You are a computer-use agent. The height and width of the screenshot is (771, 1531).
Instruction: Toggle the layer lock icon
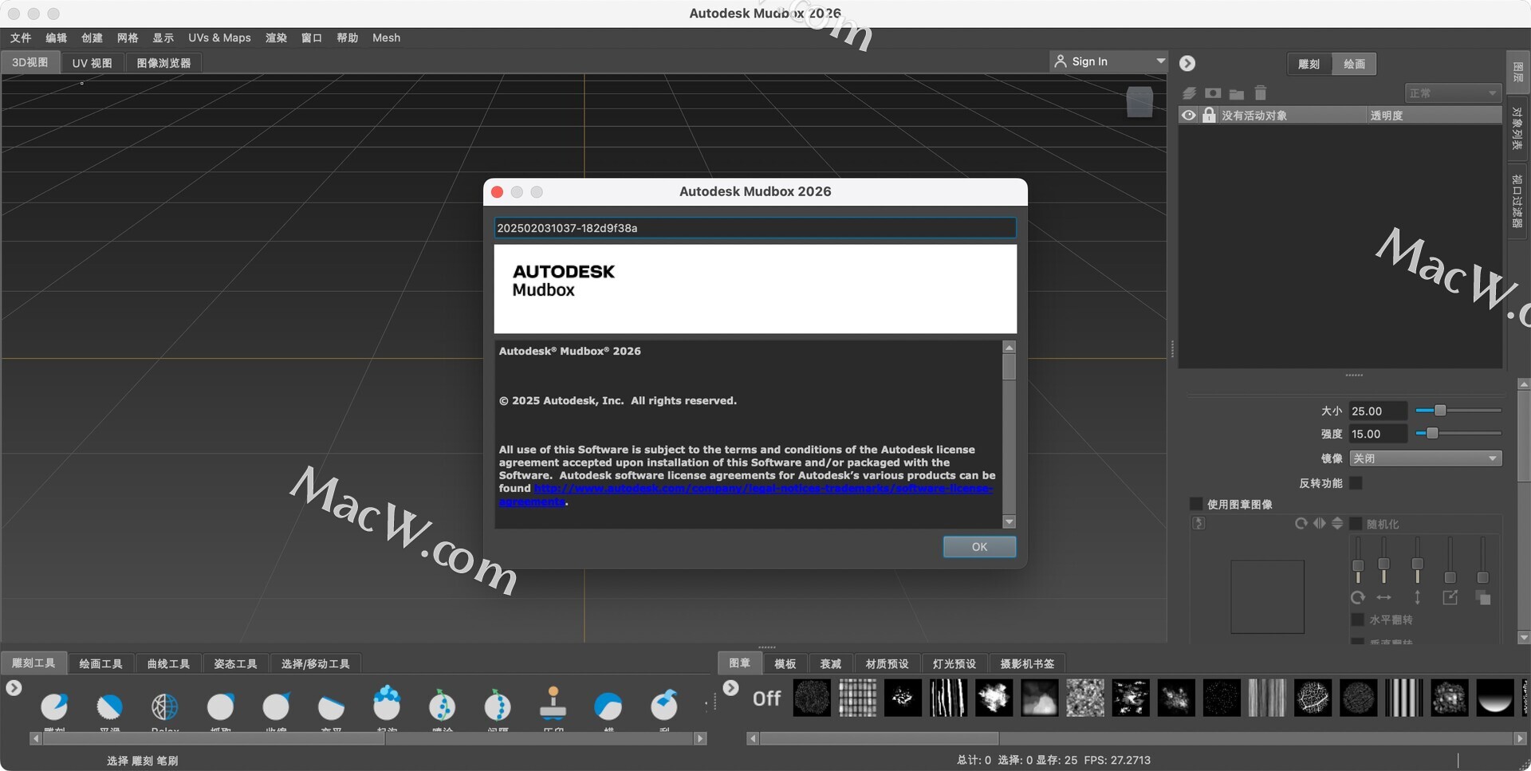click(x=1209, y=116)
